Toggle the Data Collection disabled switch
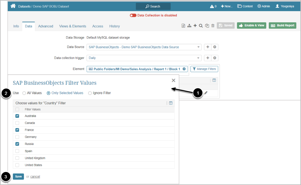Screen dimensions: 301x185 coord(133,15)
